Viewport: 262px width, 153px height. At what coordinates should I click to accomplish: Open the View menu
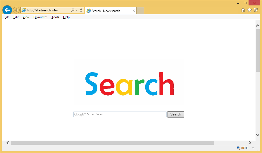[26, 17]
